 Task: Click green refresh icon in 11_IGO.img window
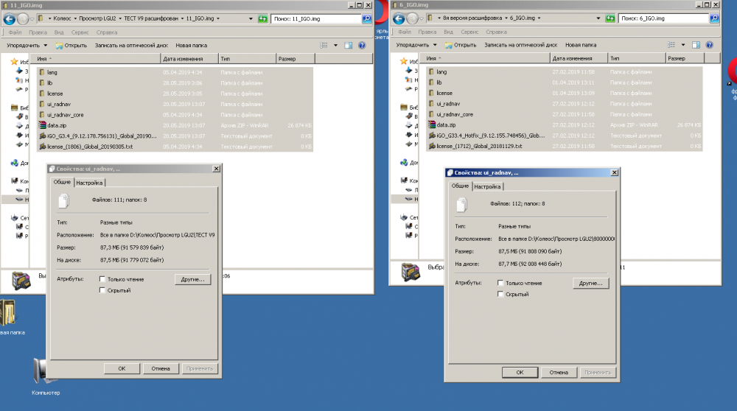263,19
